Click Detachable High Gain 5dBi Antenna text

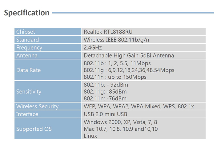pyautogui.click(x=129, y=55)
